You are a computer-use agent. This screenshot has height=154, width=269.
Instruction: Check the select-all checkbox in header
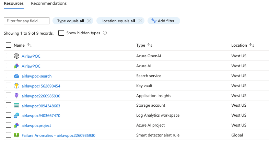click(9, 45)
